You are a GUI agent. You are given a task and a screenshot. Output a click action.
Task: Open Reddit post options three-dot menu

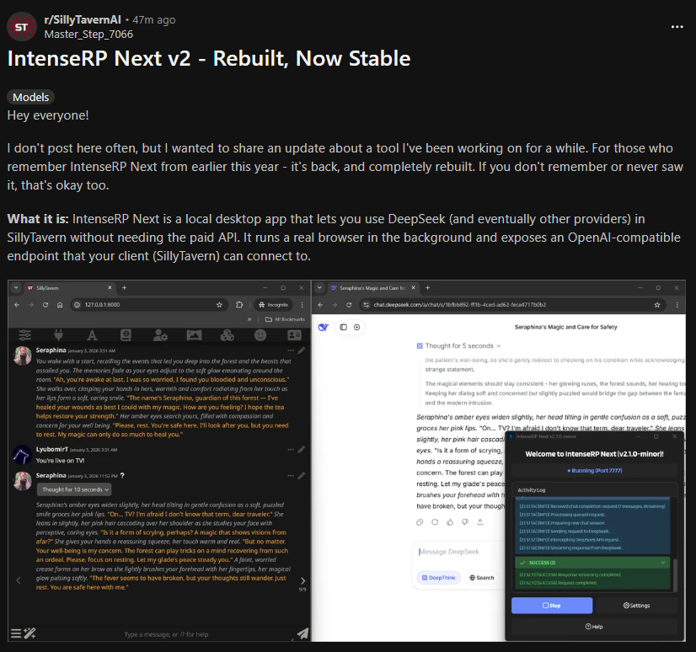click(677, 27)
